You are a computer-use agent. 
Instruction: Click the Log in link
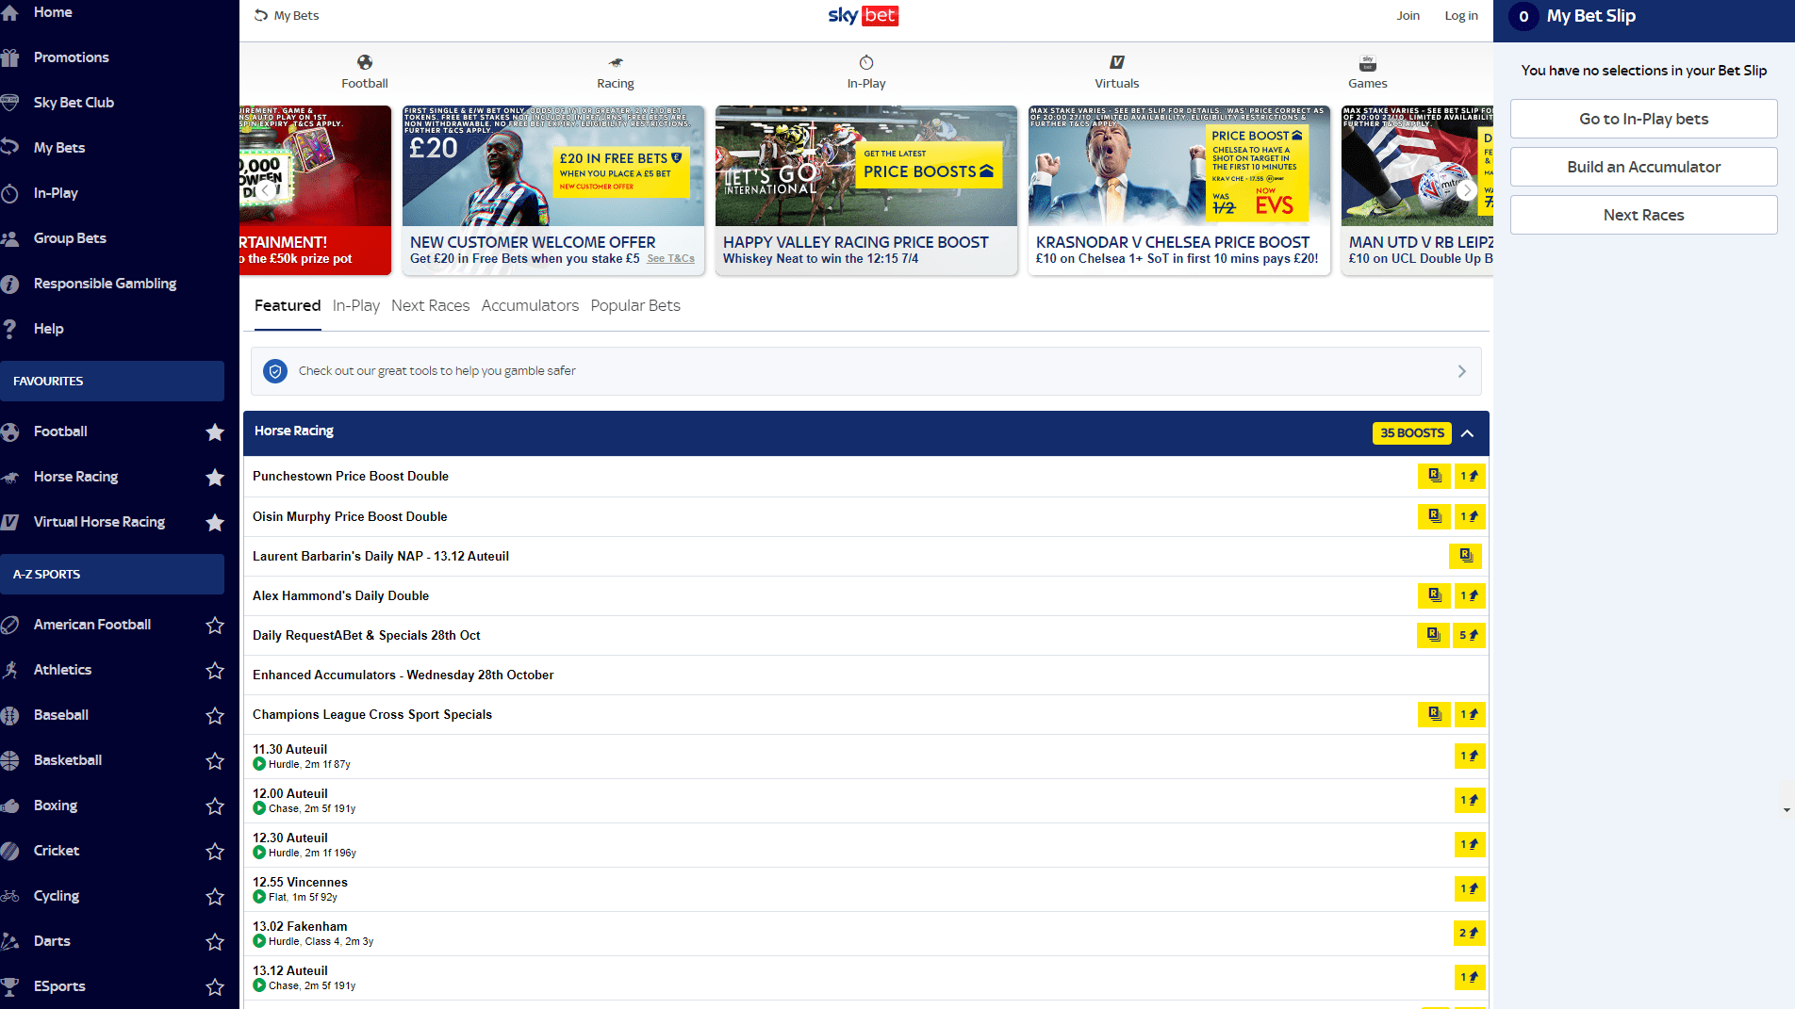[1460, 16]
